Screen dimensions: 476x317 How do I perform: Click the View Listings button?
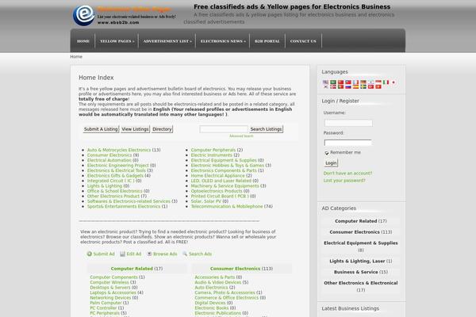point(135,129)
